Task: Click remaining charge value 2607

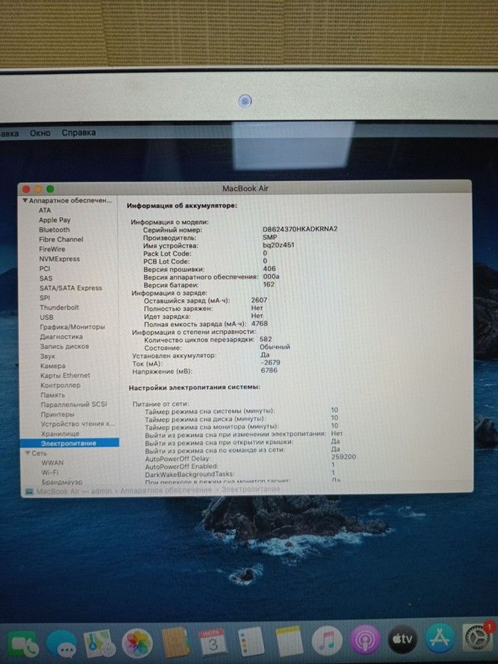Action: coord(259,300)
